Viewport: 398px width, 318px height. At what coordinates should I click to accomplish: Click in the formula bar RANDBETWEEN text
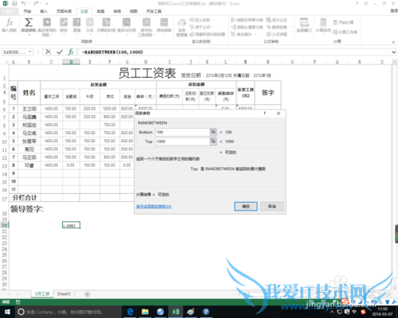pyautogui.click(x=112, y=52)
